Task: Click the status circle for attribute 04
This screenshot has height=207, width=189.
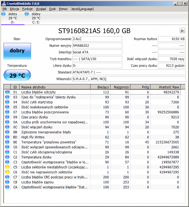Action: click(x=7, y=102)
